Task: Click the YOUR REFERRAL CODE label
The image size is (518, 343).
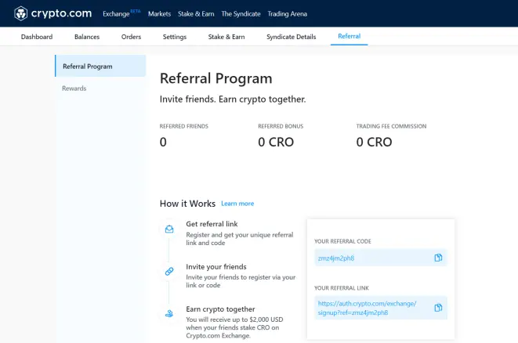Action: coord(342,241)
